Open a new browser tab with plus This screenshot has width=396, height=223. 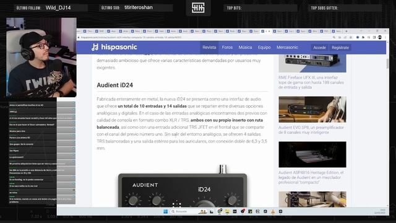346,31
